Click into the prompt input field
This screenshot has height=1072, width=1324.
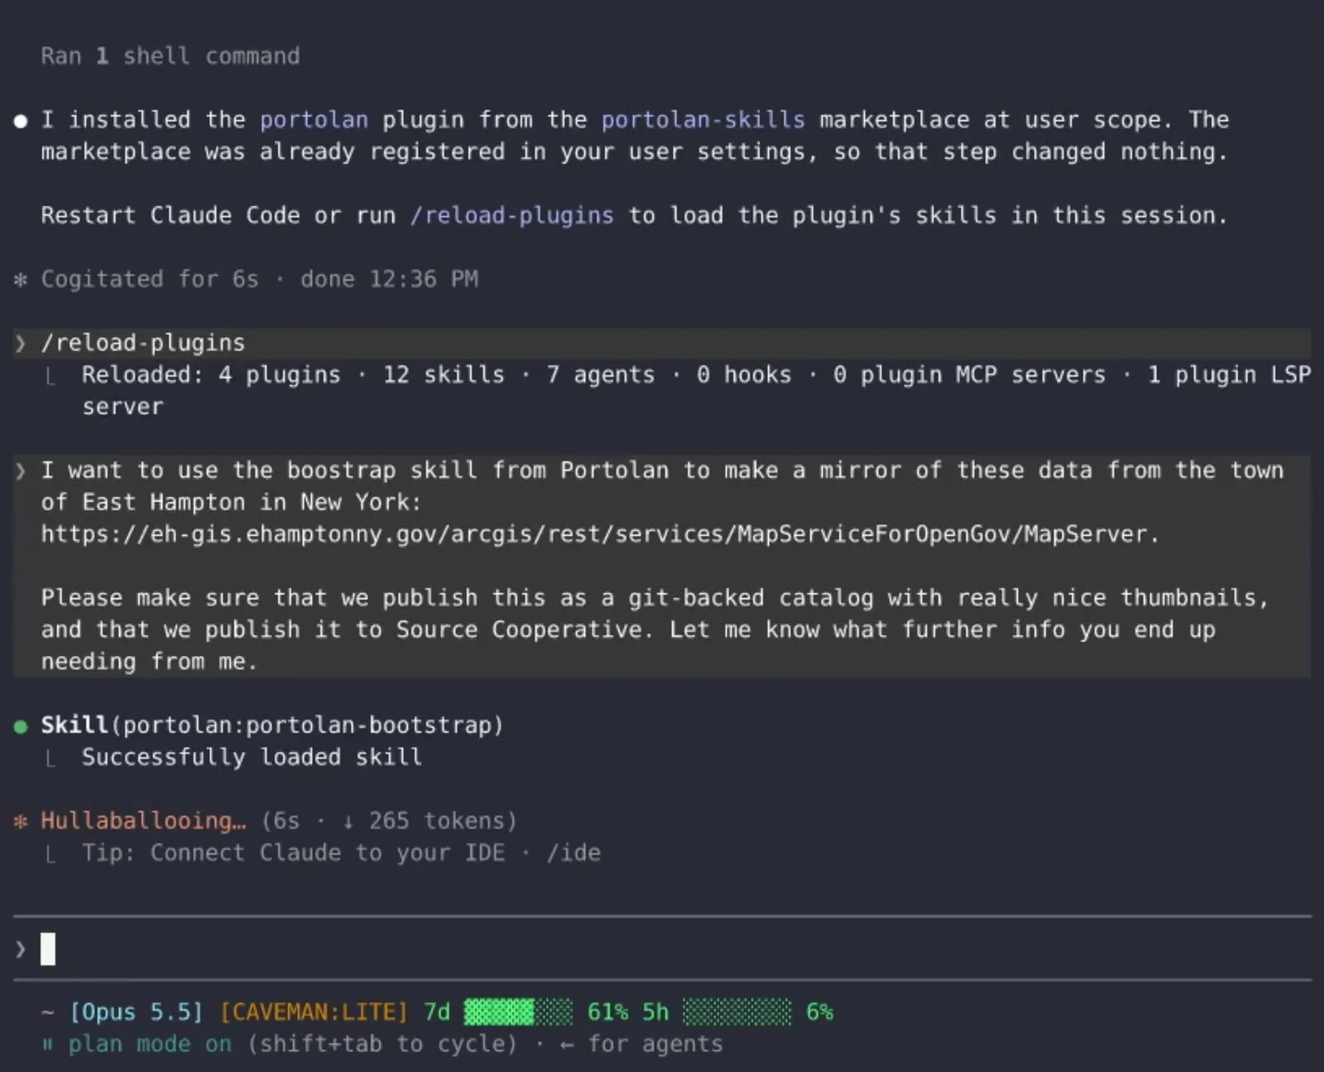pyautogui.click(x=662, y=949)
